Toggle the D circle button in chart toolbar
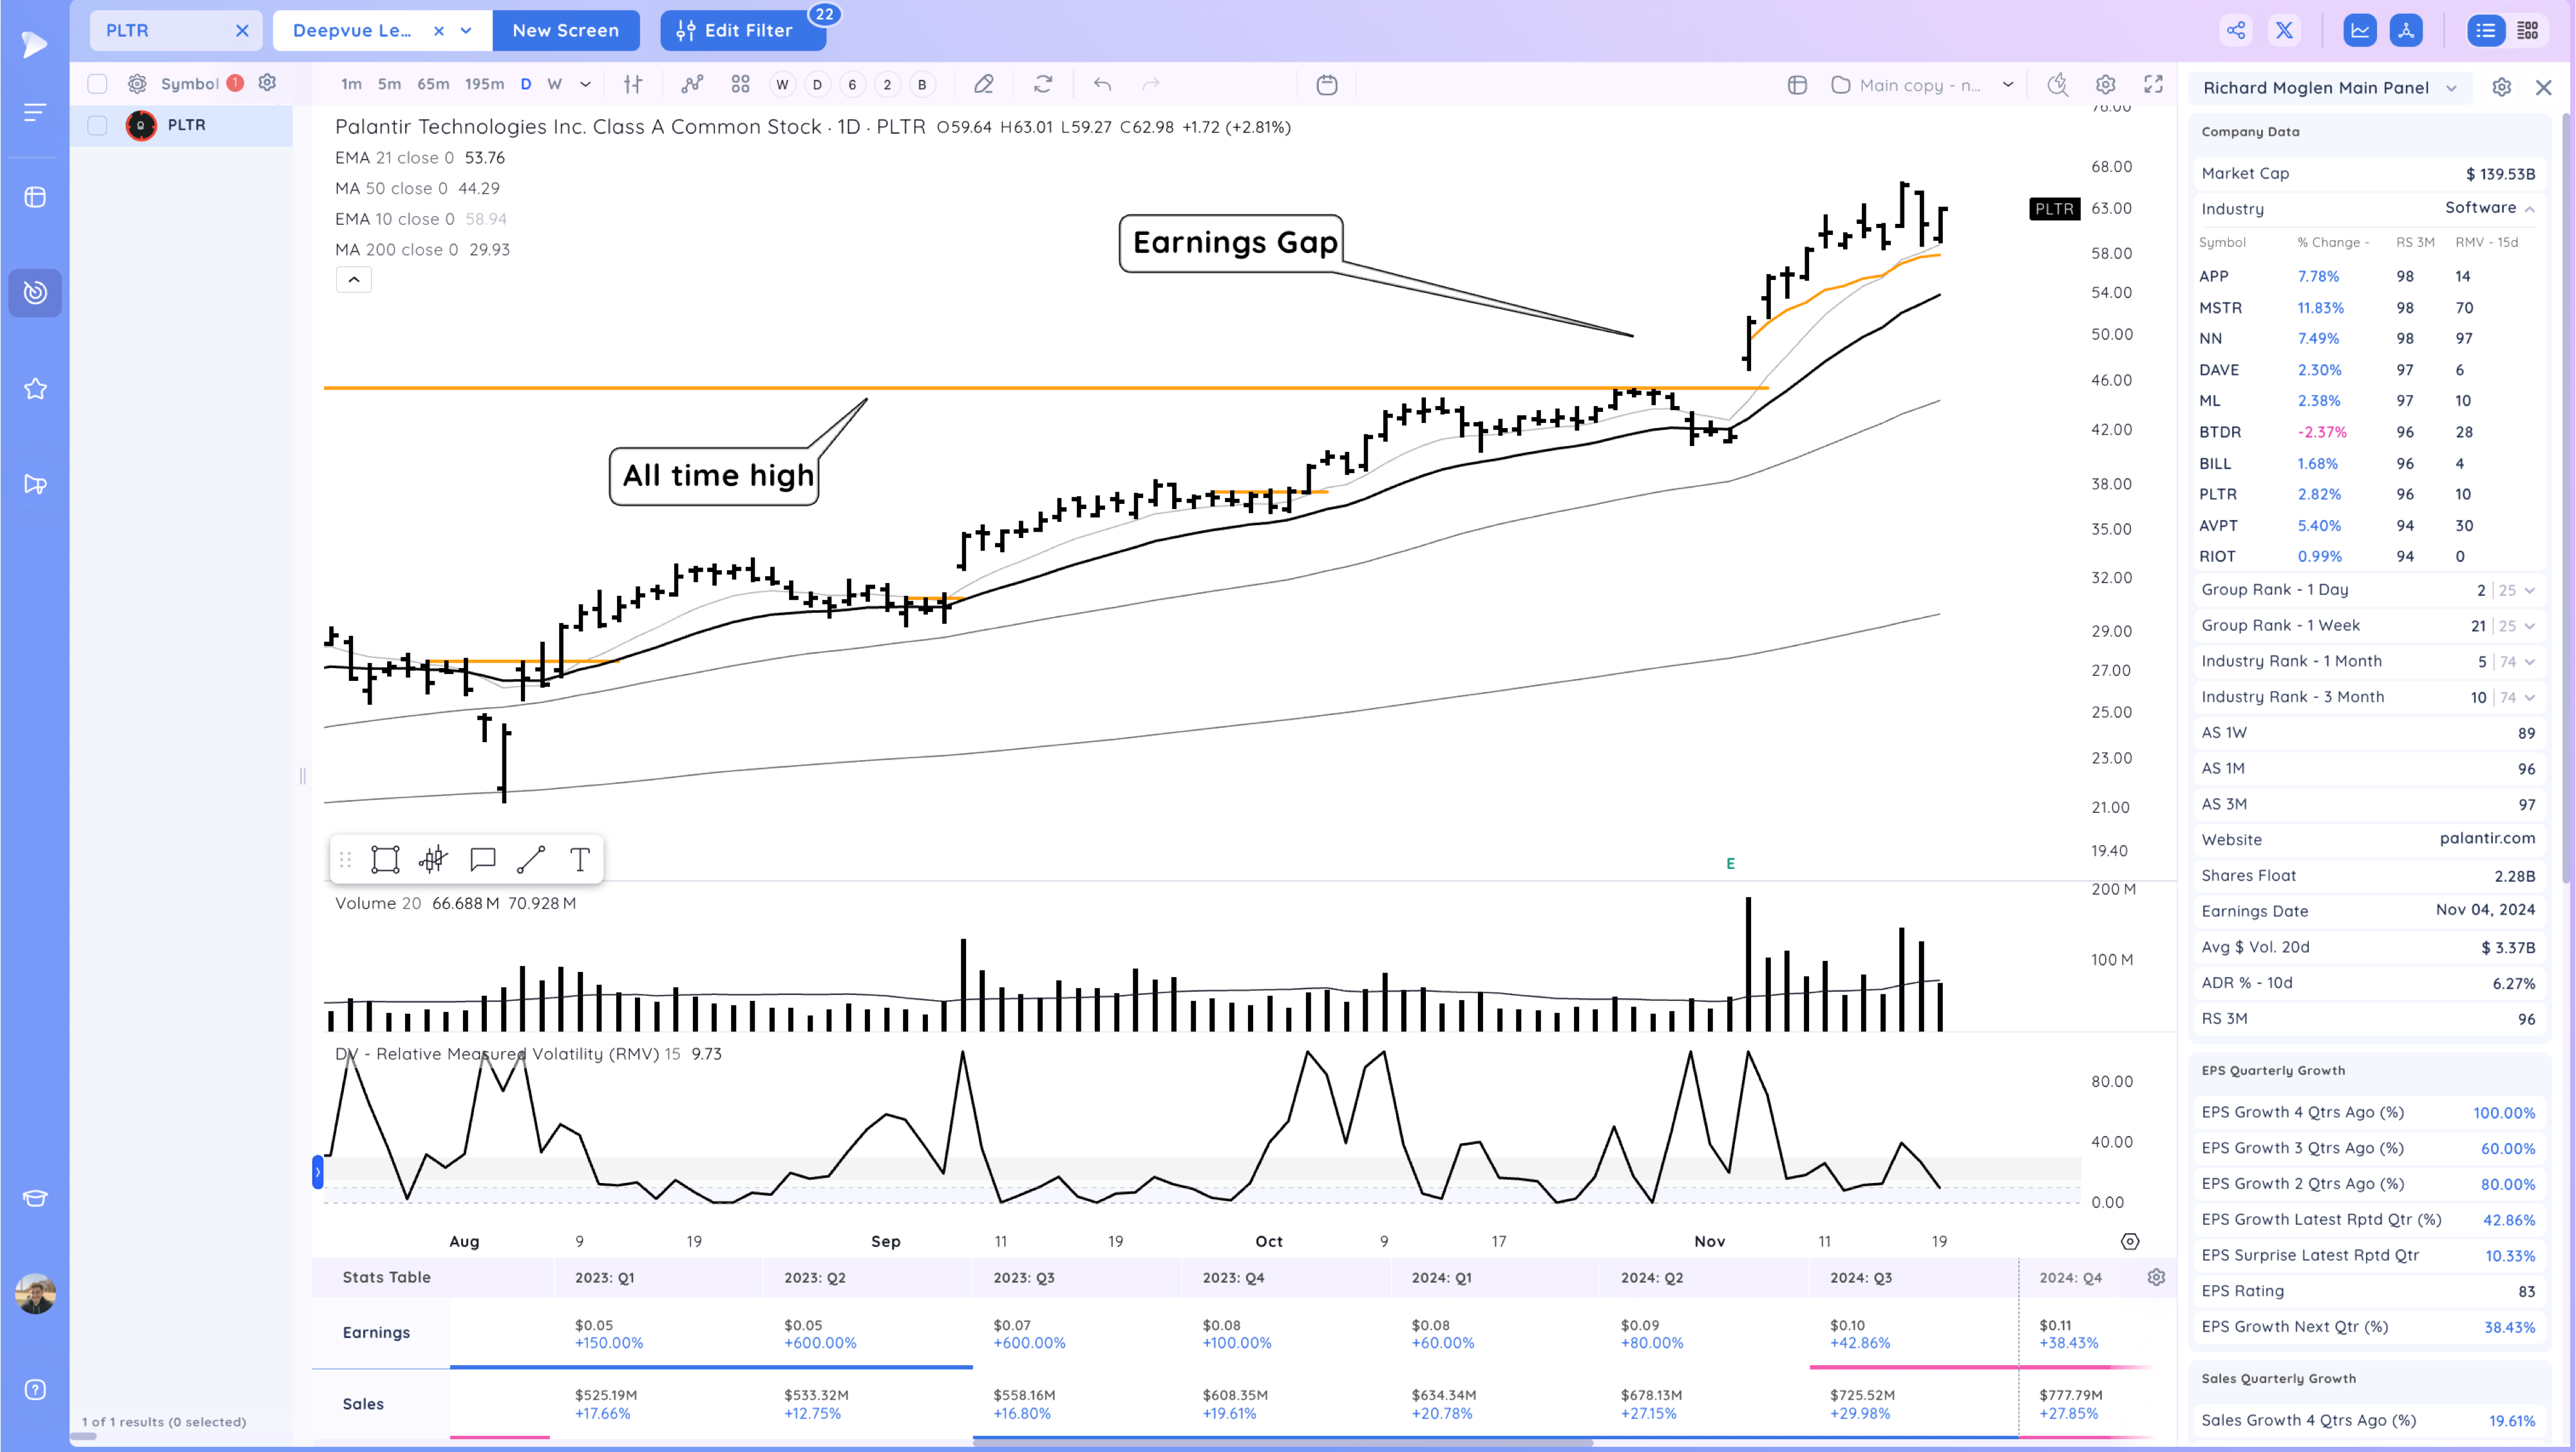This screenshot has height=1452, width=2576. tap(818, 85)
